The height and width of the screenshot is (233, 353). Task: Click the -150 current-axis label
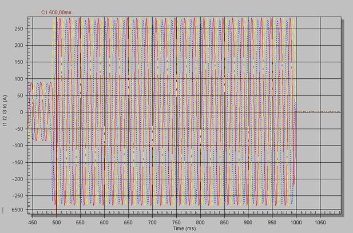[x=18, y=162]
